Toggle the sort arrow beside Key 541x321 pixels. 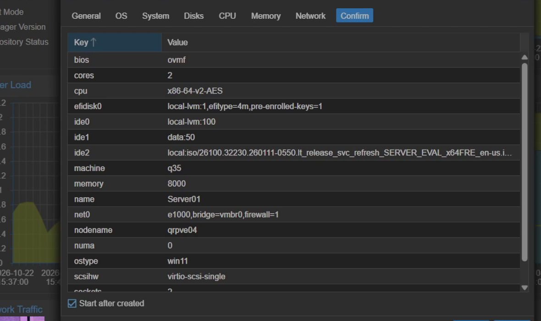[x=94, y=42]
